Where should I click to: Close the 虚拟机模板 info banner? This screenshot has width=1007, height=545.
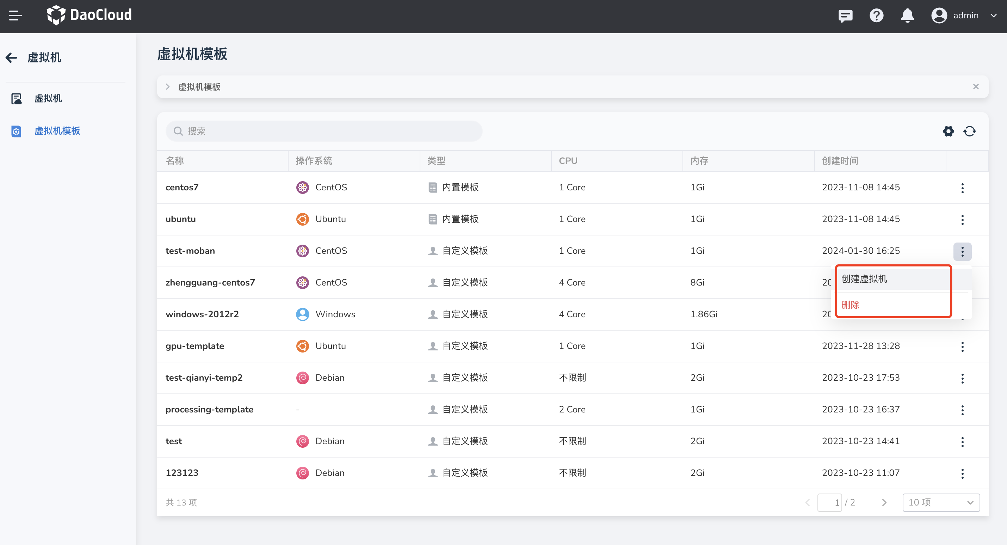(976, 87)
